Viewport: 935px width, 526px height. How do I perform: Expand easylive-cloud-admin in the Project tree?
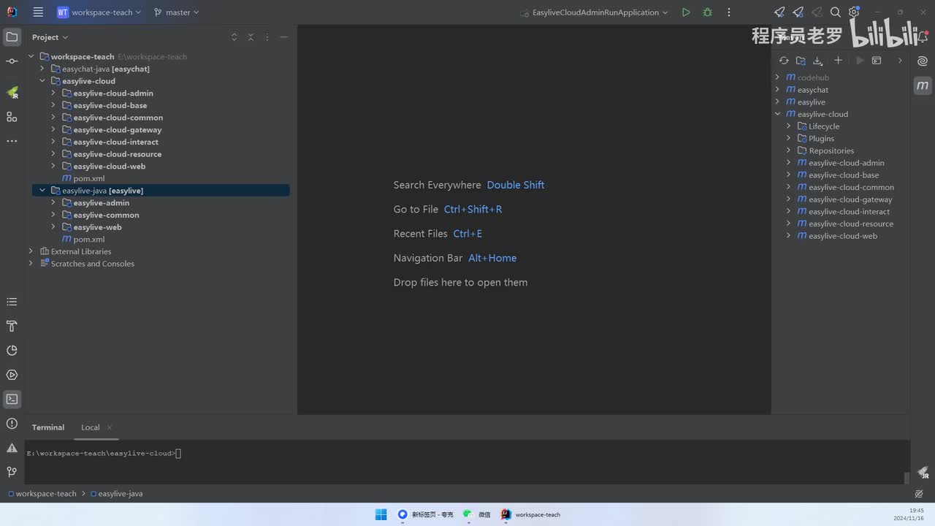point(53,94)
